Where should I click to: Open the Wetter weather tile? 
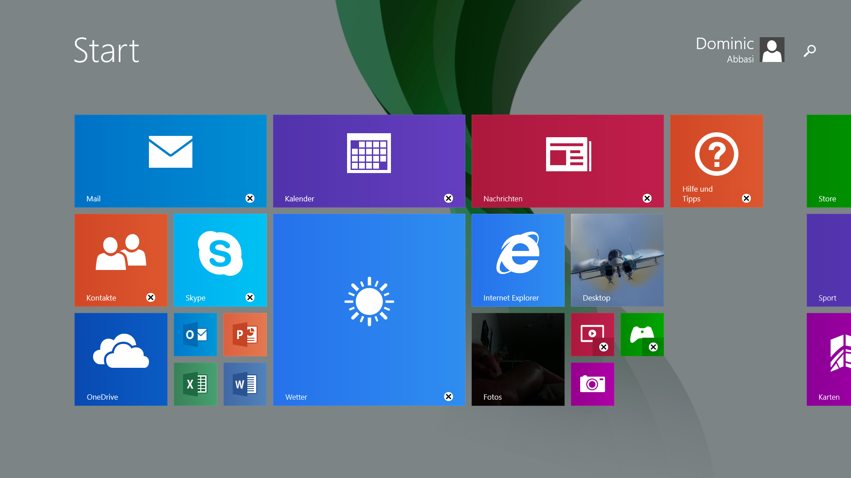369,310
